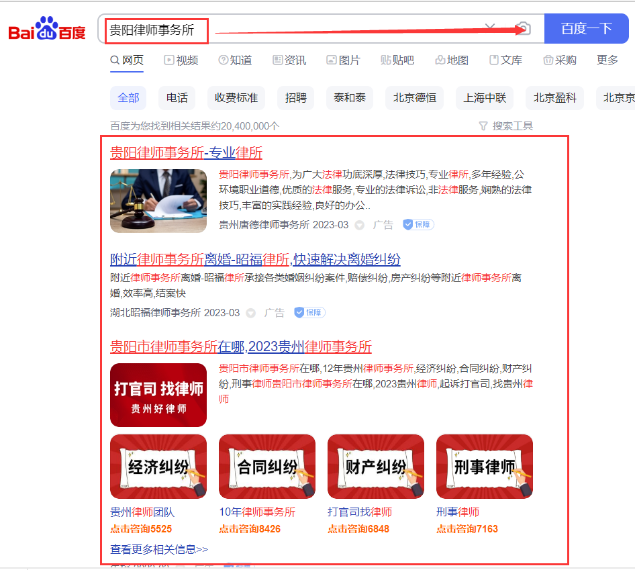The height and width of the screenshot is (570, 635).
Task: Open the 经济纠纷 scroll image
Action: 158,467
